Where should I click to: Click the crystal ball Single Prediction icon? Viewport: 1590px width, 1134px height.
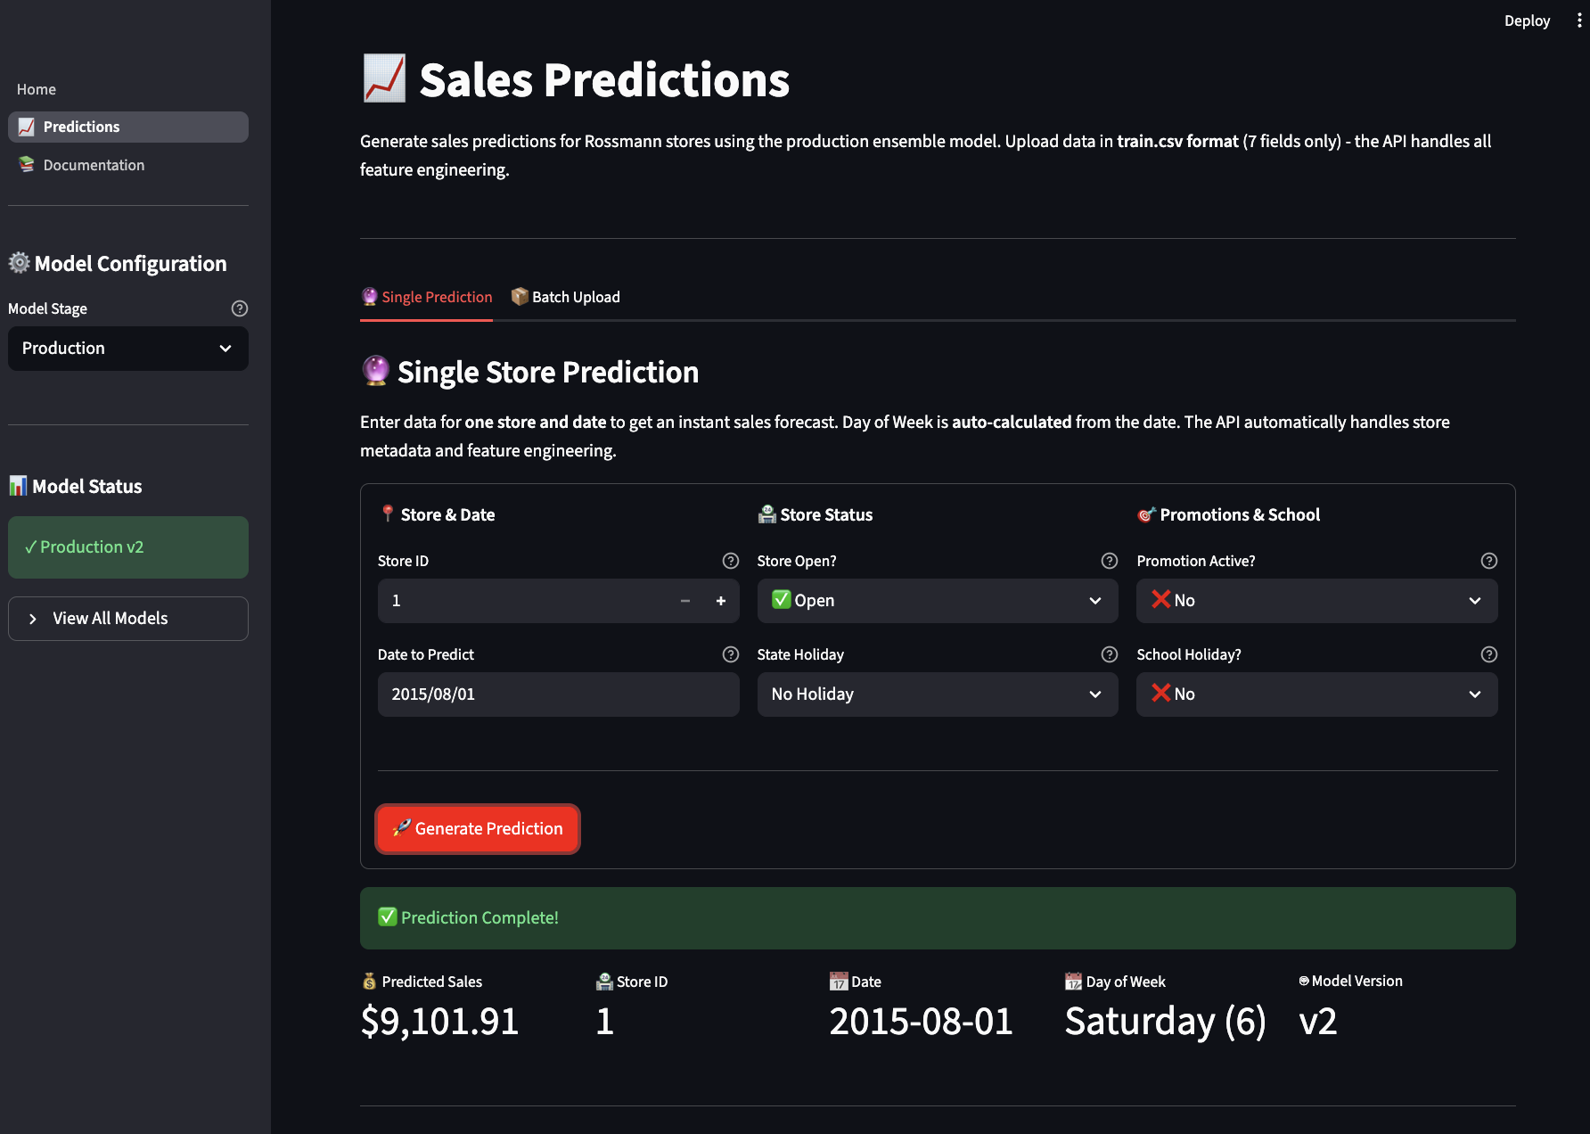point(368,296)
